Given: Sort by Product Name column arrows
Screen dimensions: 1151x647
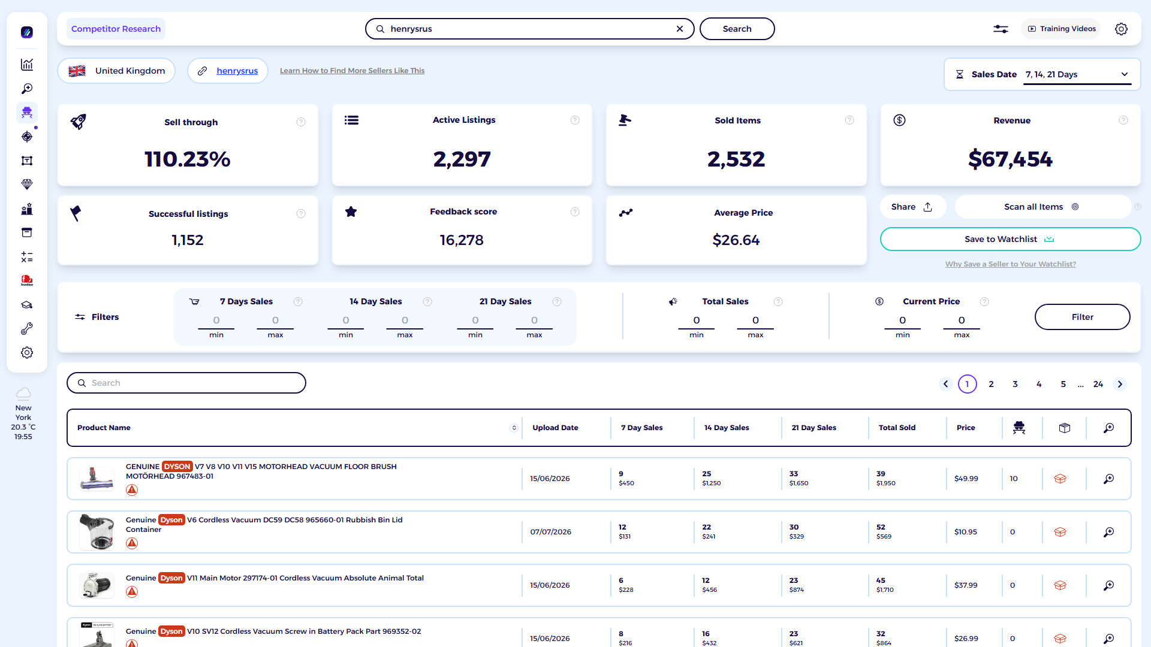Looking at the screenshot, I should (514, 428).
